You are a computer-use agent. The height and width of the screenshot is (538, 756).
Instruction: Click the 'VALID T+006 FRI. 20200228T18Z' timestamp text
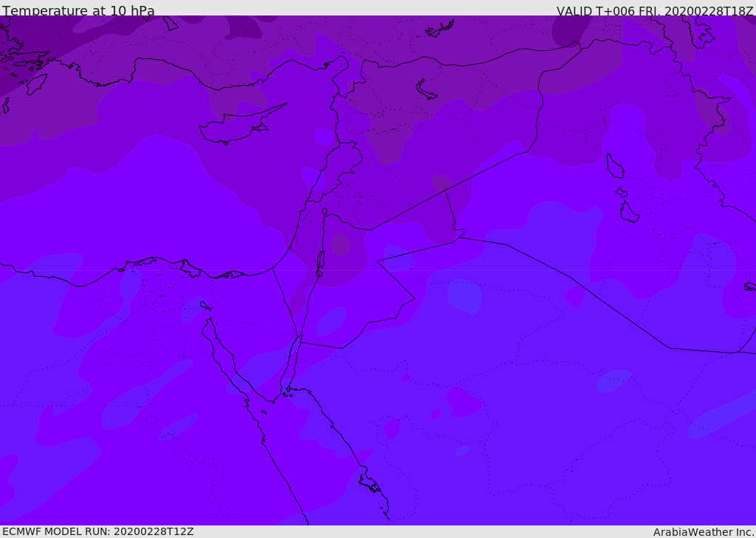coord(655,10)
